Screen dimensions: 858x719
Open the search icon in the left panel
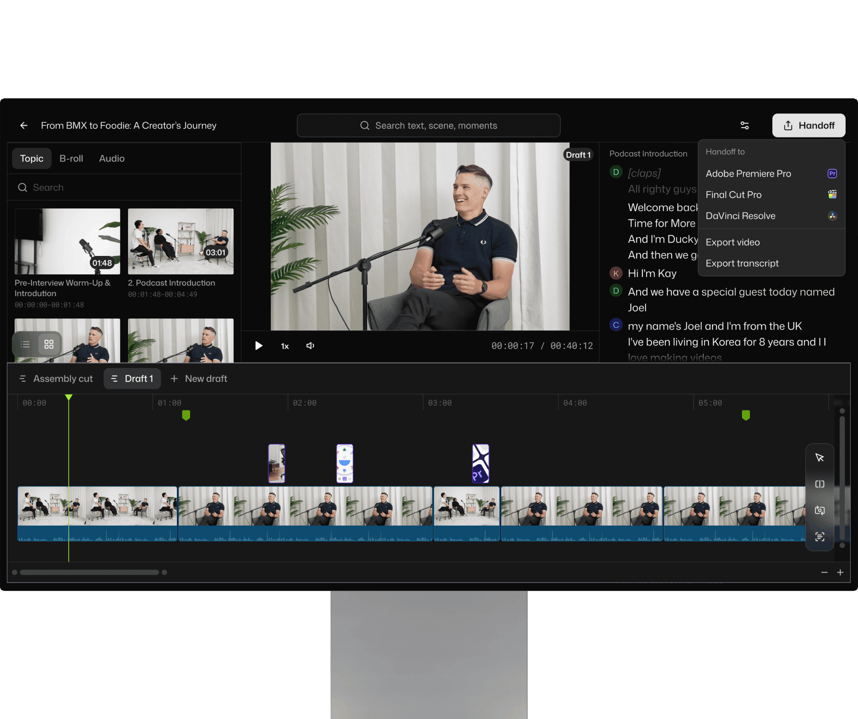(x=22, y=187)
